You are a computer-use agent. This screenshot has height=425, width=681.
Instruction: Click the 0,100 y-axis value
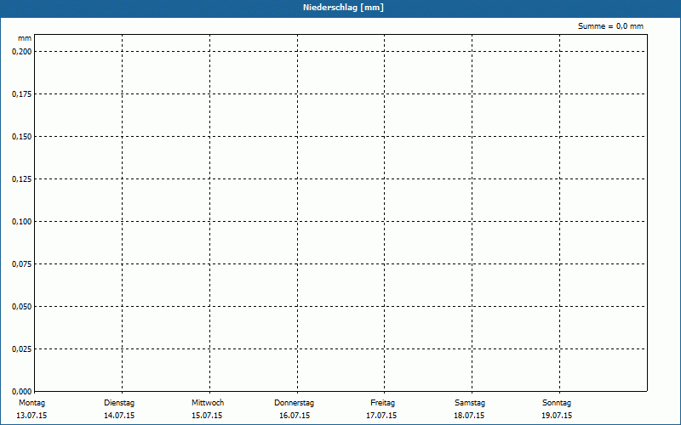22,222
